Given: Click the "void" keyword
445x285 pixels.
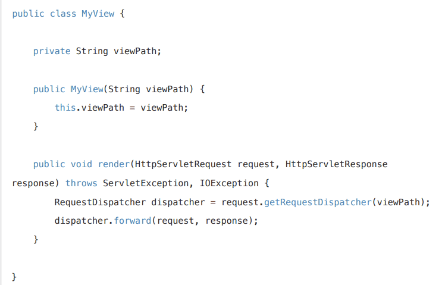Looking at the screenshot, I should pos(82,164).
